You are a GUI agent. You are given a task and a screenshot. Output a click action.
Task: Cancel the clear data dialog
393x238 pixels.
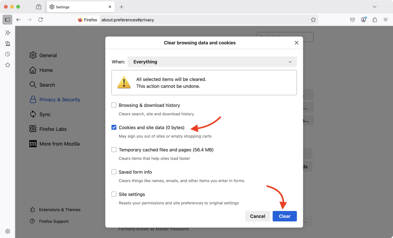[257, 216]
